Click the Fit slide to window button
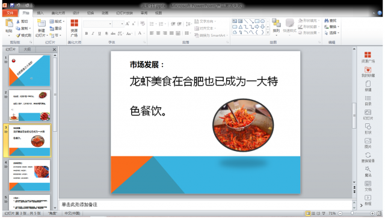 click(380, 214)
